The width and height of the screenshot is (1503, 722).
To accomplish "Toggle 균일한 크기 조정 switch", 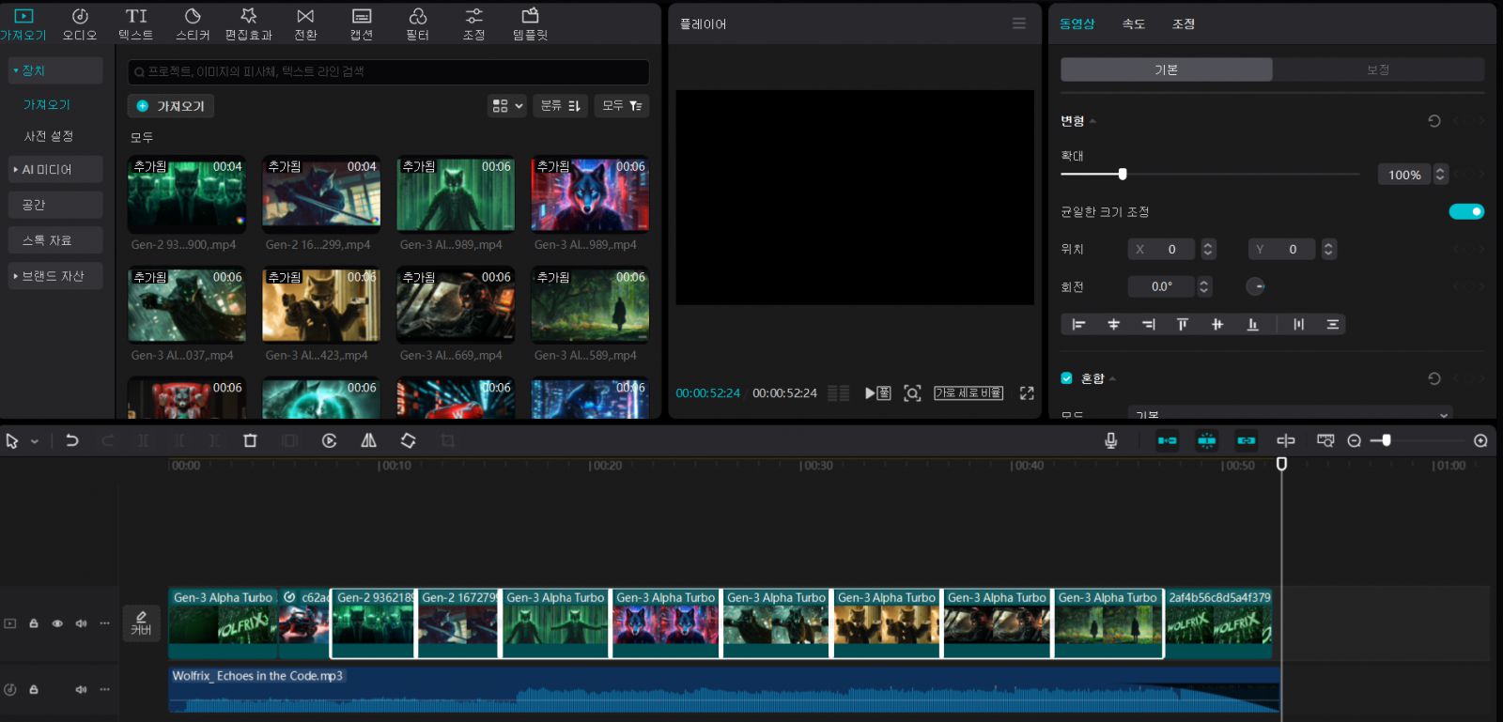I will (1466, 211).
